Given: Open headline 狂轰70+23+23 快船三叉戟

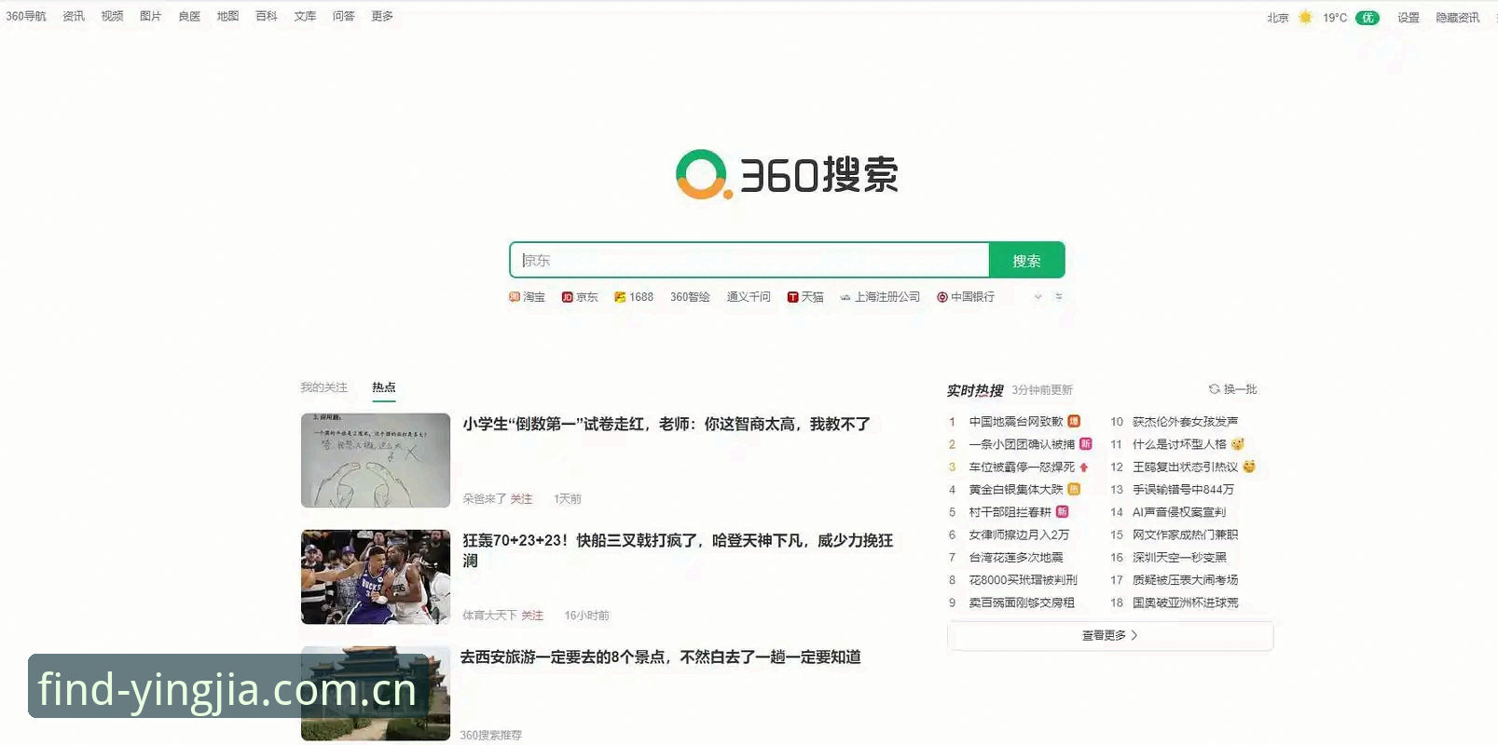Looking at the screenshot, I should tap(678, 550).
